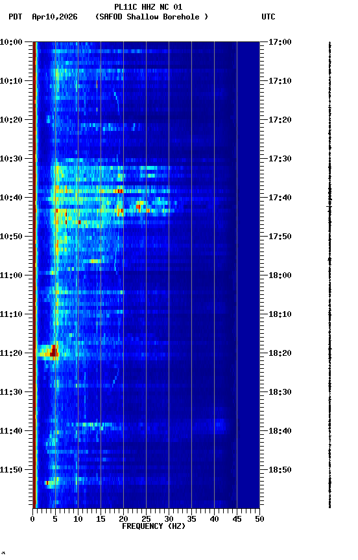Click the 10:20 PDT time label
This screenshot has height=560, width=358.
point(11,120)
